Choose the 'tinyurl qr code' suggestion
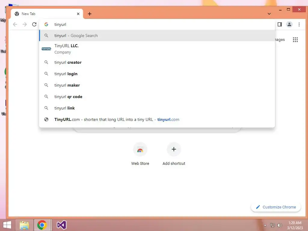Screen dimensions: 308x231 [x=157, y=97]
